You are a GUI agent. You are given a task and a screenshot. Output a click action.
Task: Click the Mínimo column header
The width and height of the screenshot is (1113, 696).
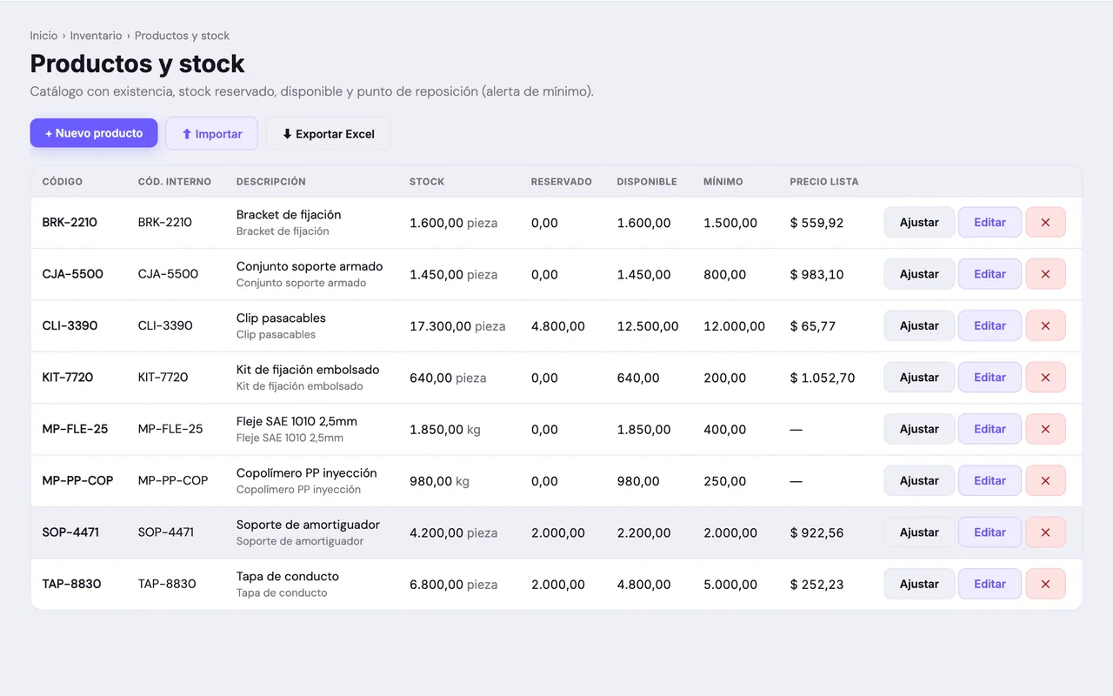pyautogui.click(x=723, y=182)
